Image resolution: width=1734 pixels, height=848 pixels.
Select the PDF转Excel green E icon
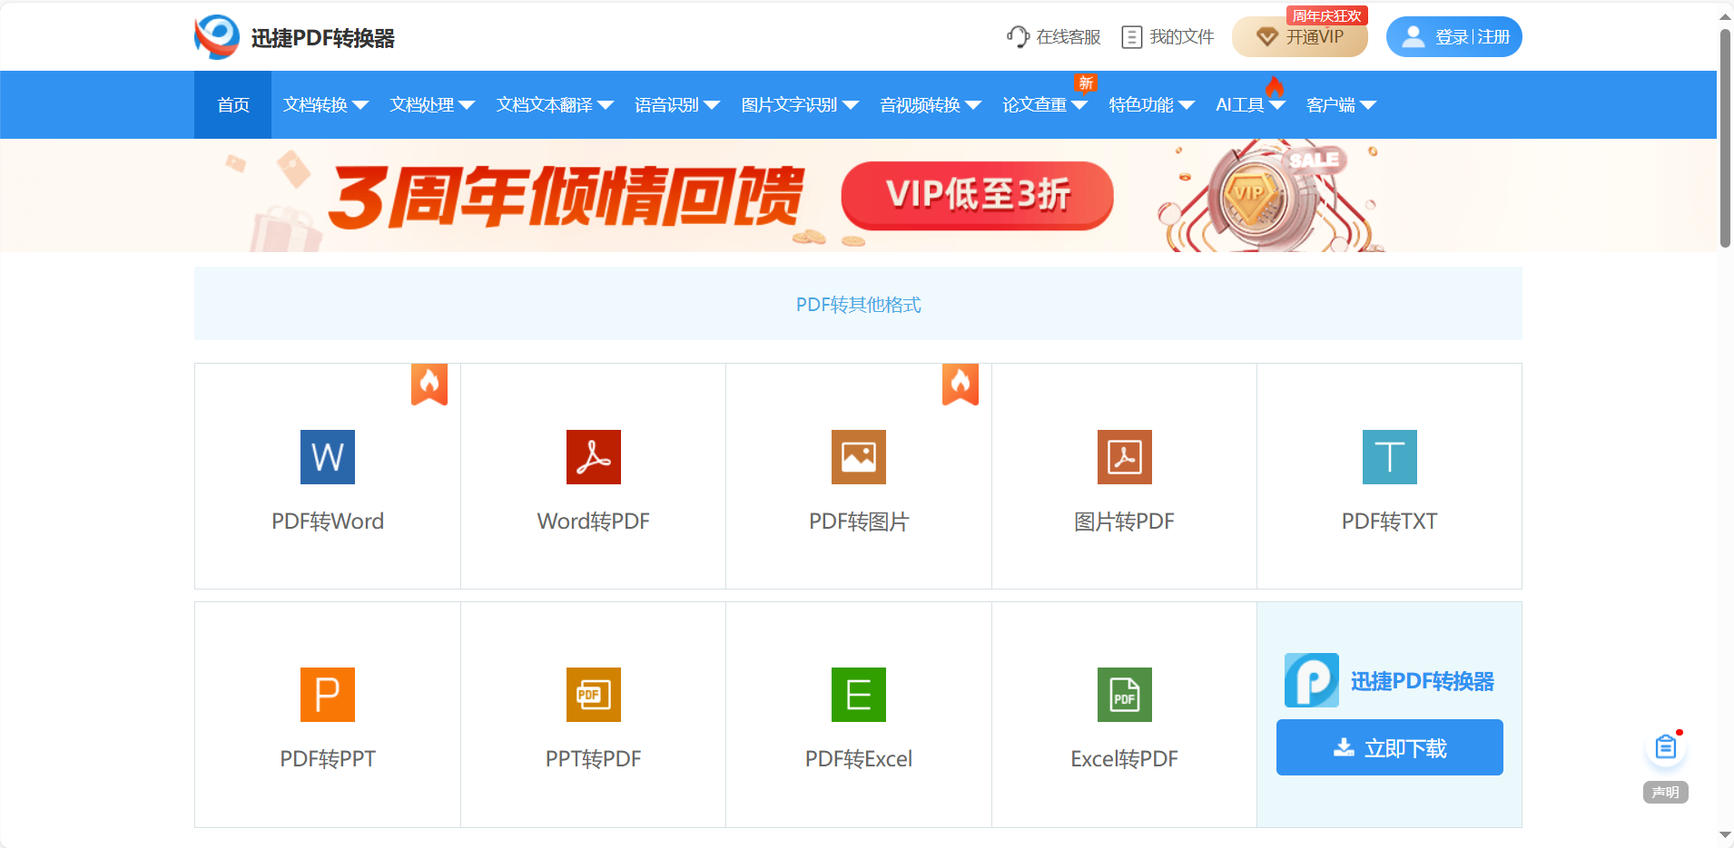click(859, 695)
